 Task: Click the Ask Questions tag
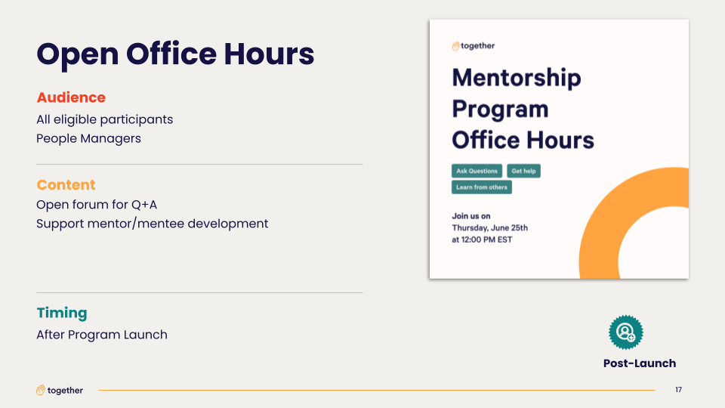pos(477,172)
